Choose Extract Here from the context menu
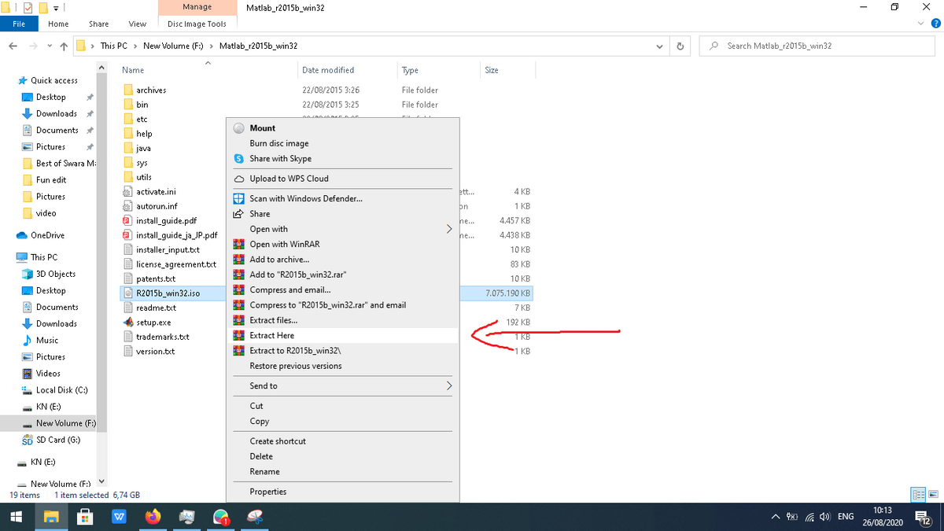This screenshot has width=944, height=531. point(272,335)
